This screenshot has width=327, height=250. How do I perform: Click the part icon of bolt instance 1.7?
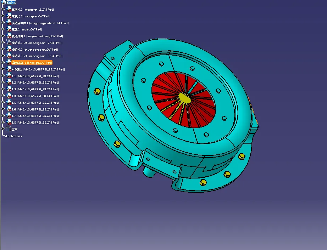pyautogui.click(x=9, y=115)
